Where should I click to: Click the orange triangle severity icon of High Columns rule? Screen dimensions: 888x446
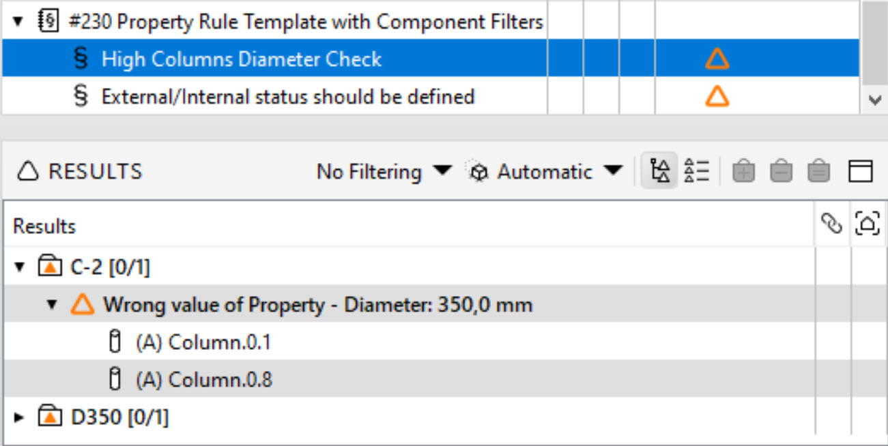point(717,59)
